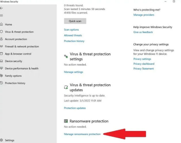Open Family options in sidebar
This screenshot has height=143, width=181.
coord(13,76)
